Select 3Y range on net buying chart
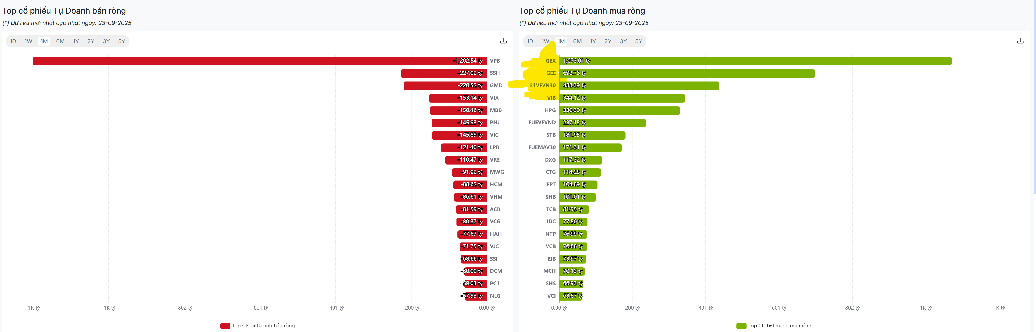The image size is (1036, 332). click(623, 41)
